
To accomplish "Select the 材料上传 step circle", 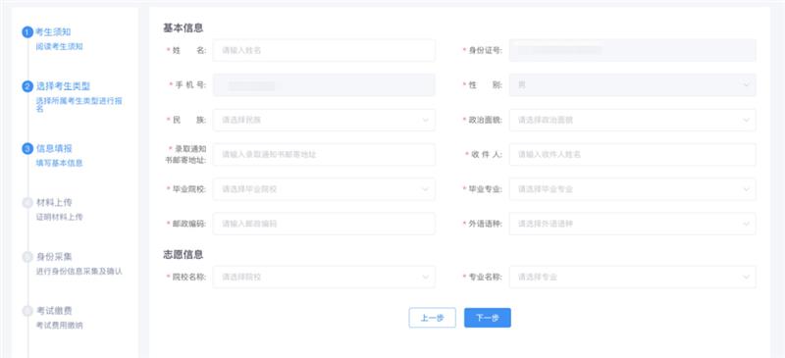I will click(27, 203).
